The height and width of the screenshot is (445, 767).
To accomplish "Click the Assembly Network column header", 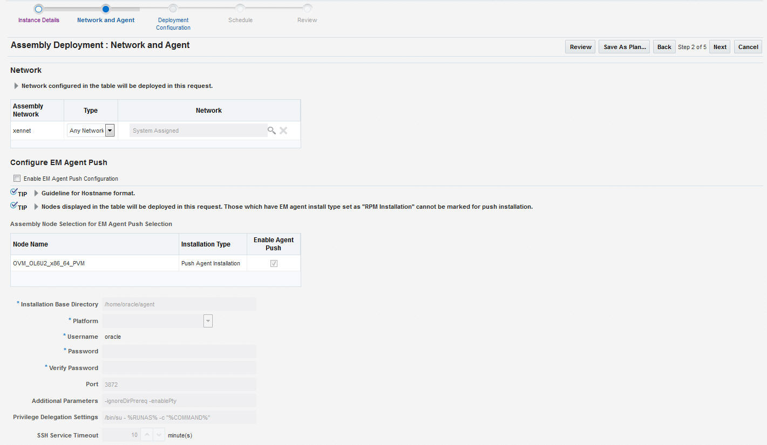I will (37, 110).
